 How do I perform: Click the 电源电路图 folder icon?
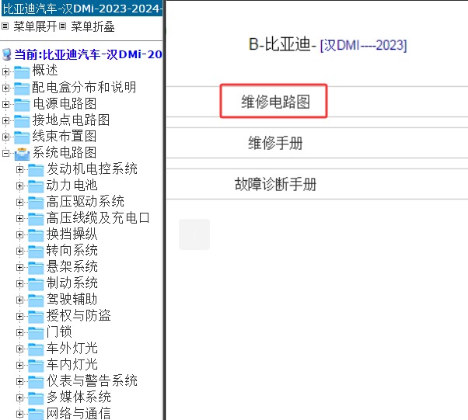(22, 104)
